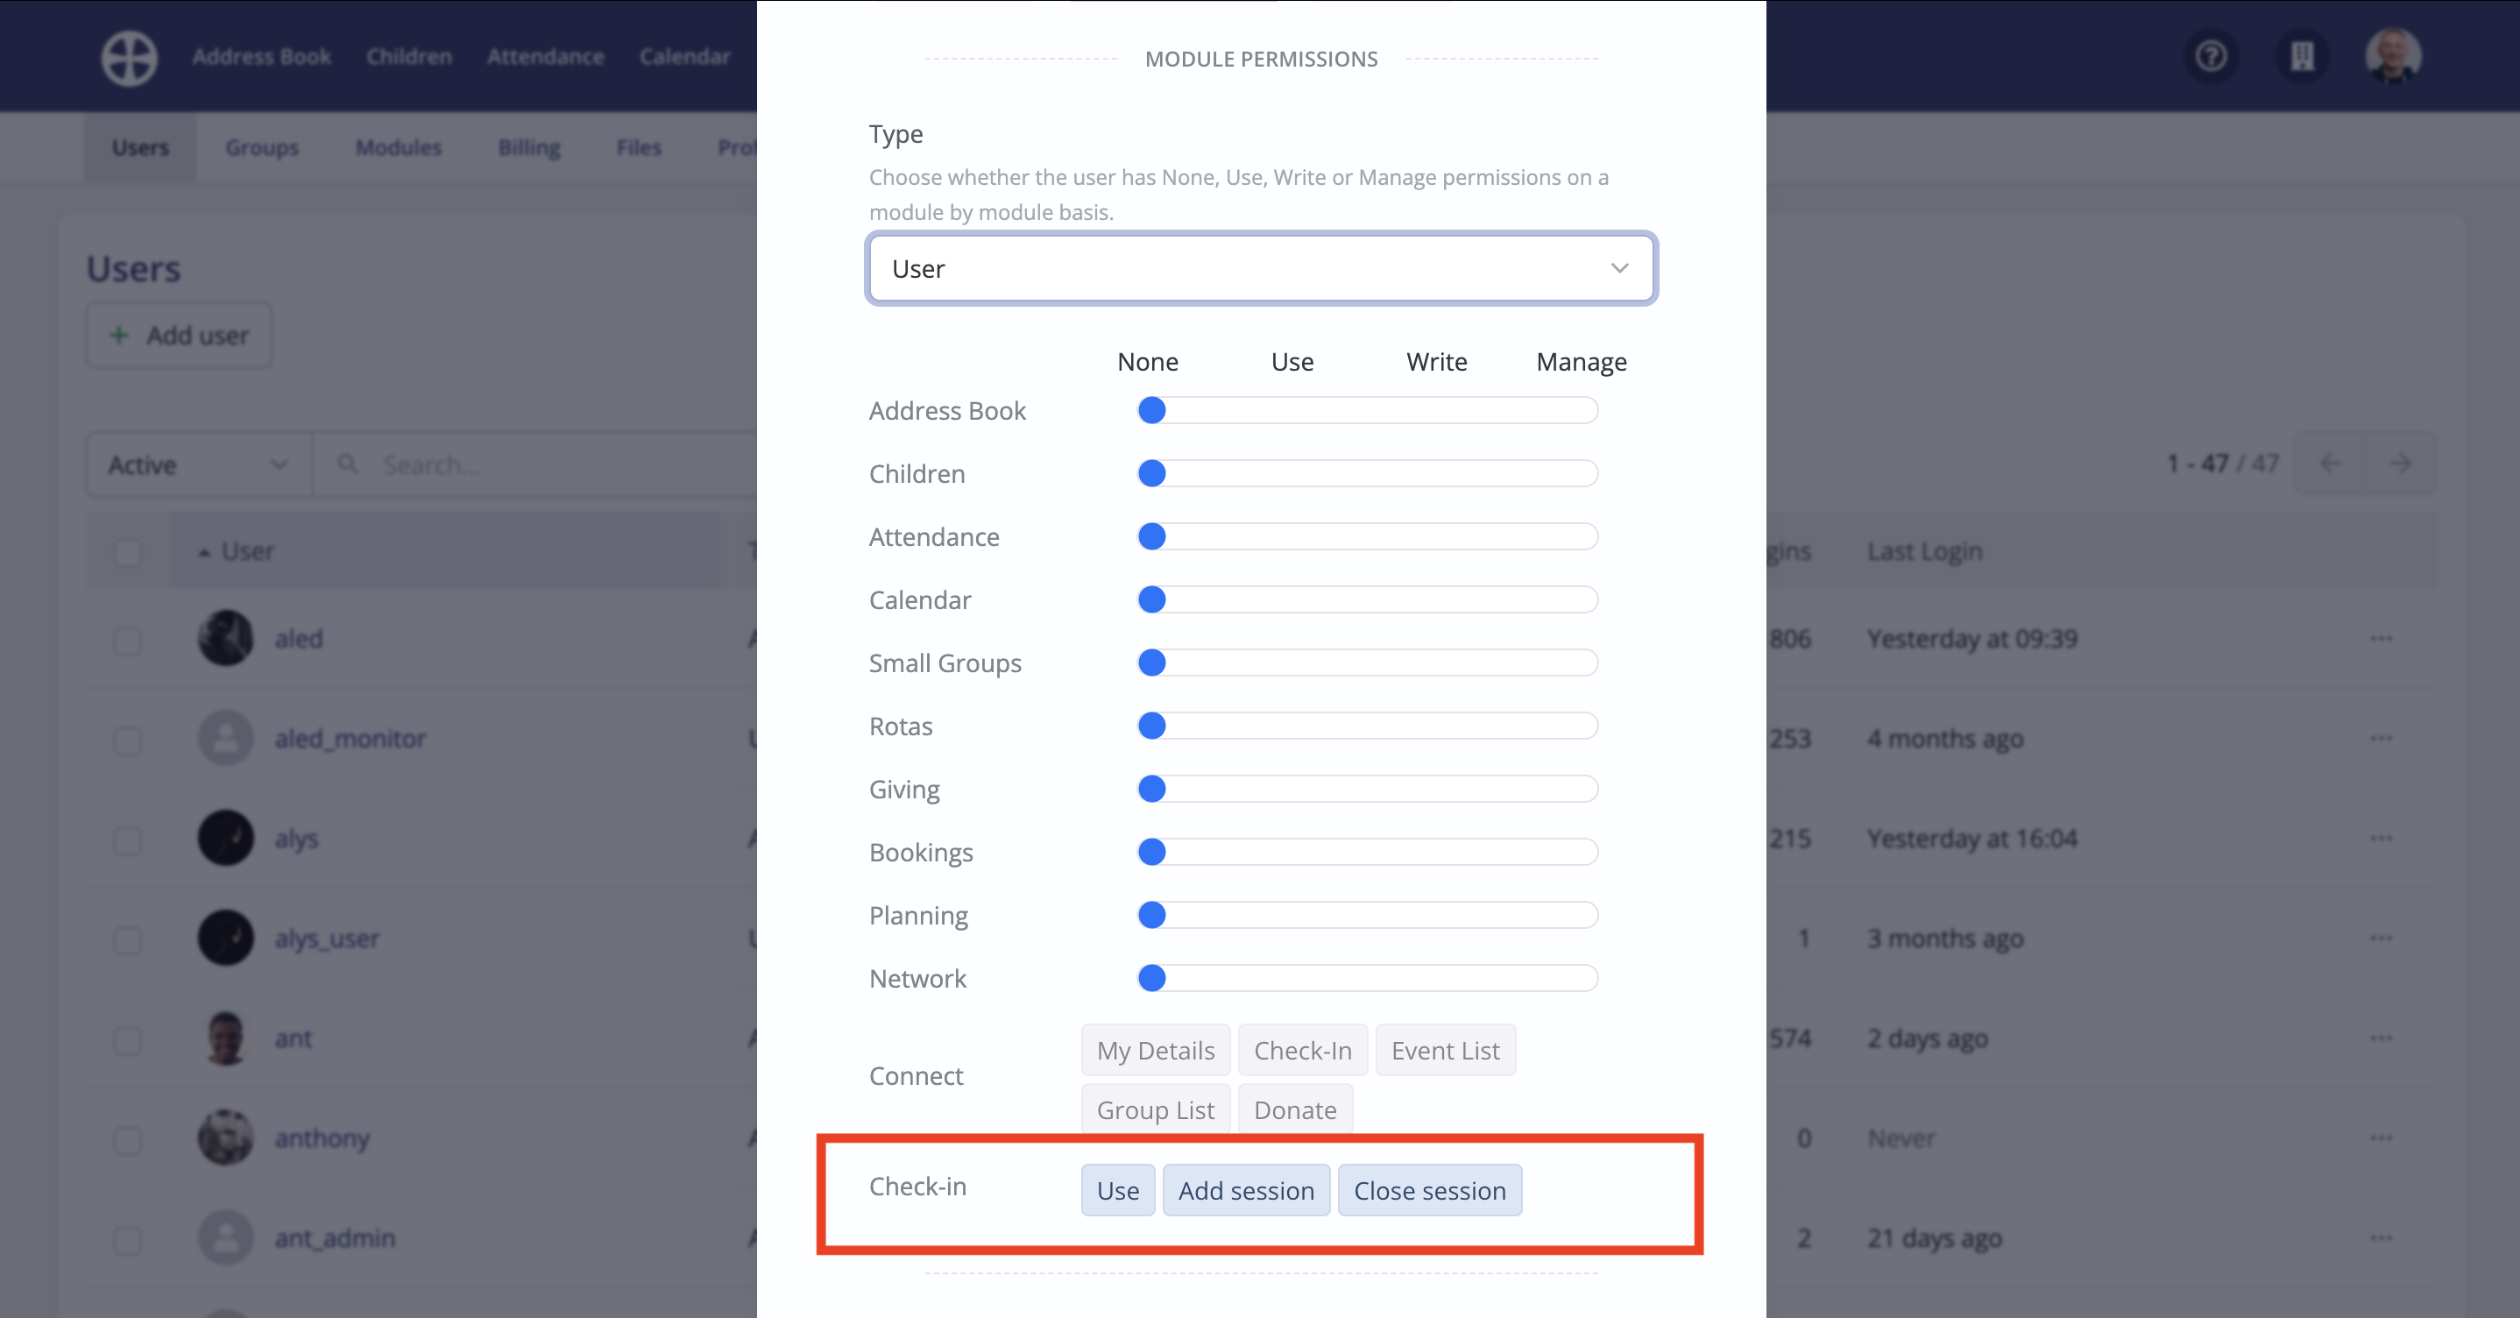Open the Type dropdown showing User

(1261, 268)
